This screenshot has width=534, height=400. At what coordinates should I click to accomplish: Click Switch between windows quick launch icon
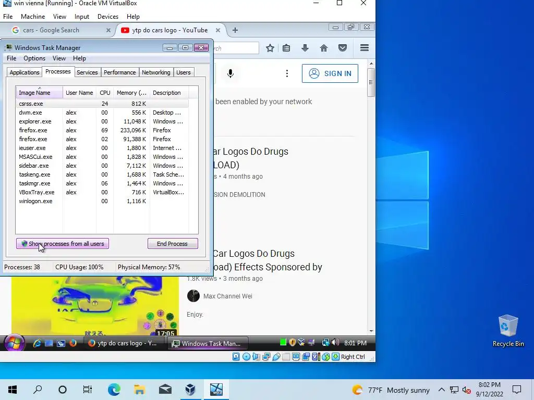tap(61, 343)
